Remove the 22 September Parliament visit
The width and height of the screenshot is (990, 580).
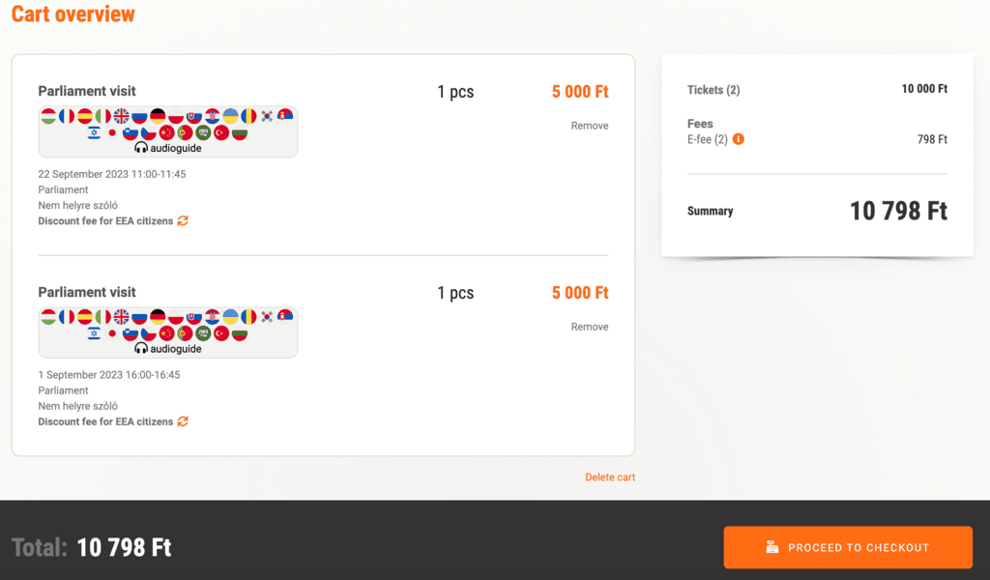pos(590,126)
